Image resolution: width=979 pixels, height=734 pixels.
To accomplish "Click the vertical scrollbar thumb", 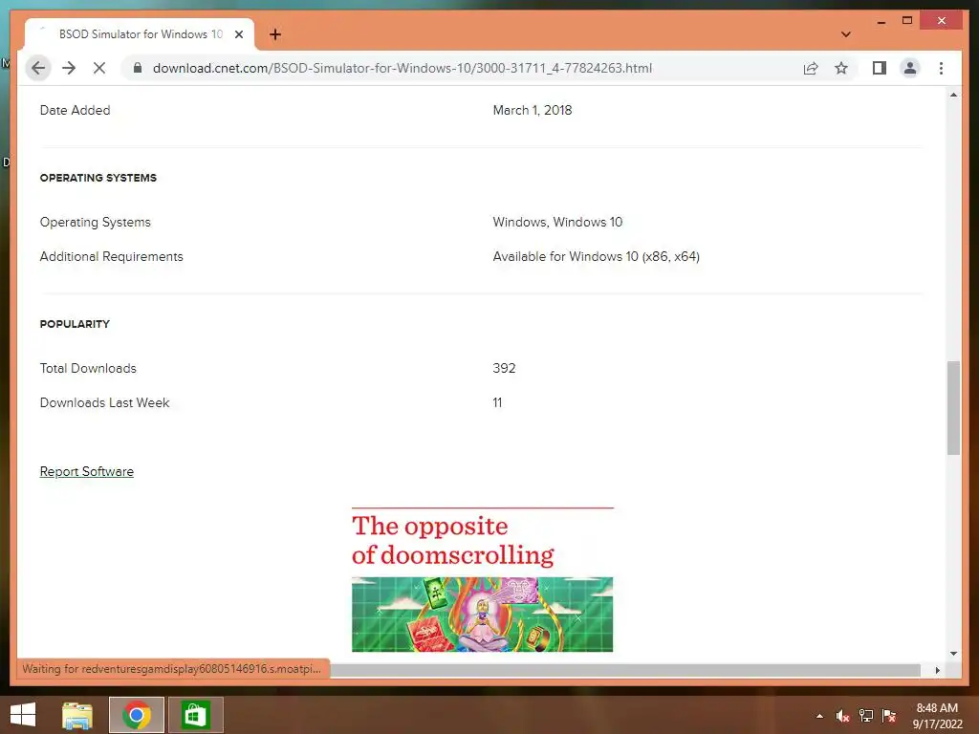I will pyautogui.click(x=953, y=407).
